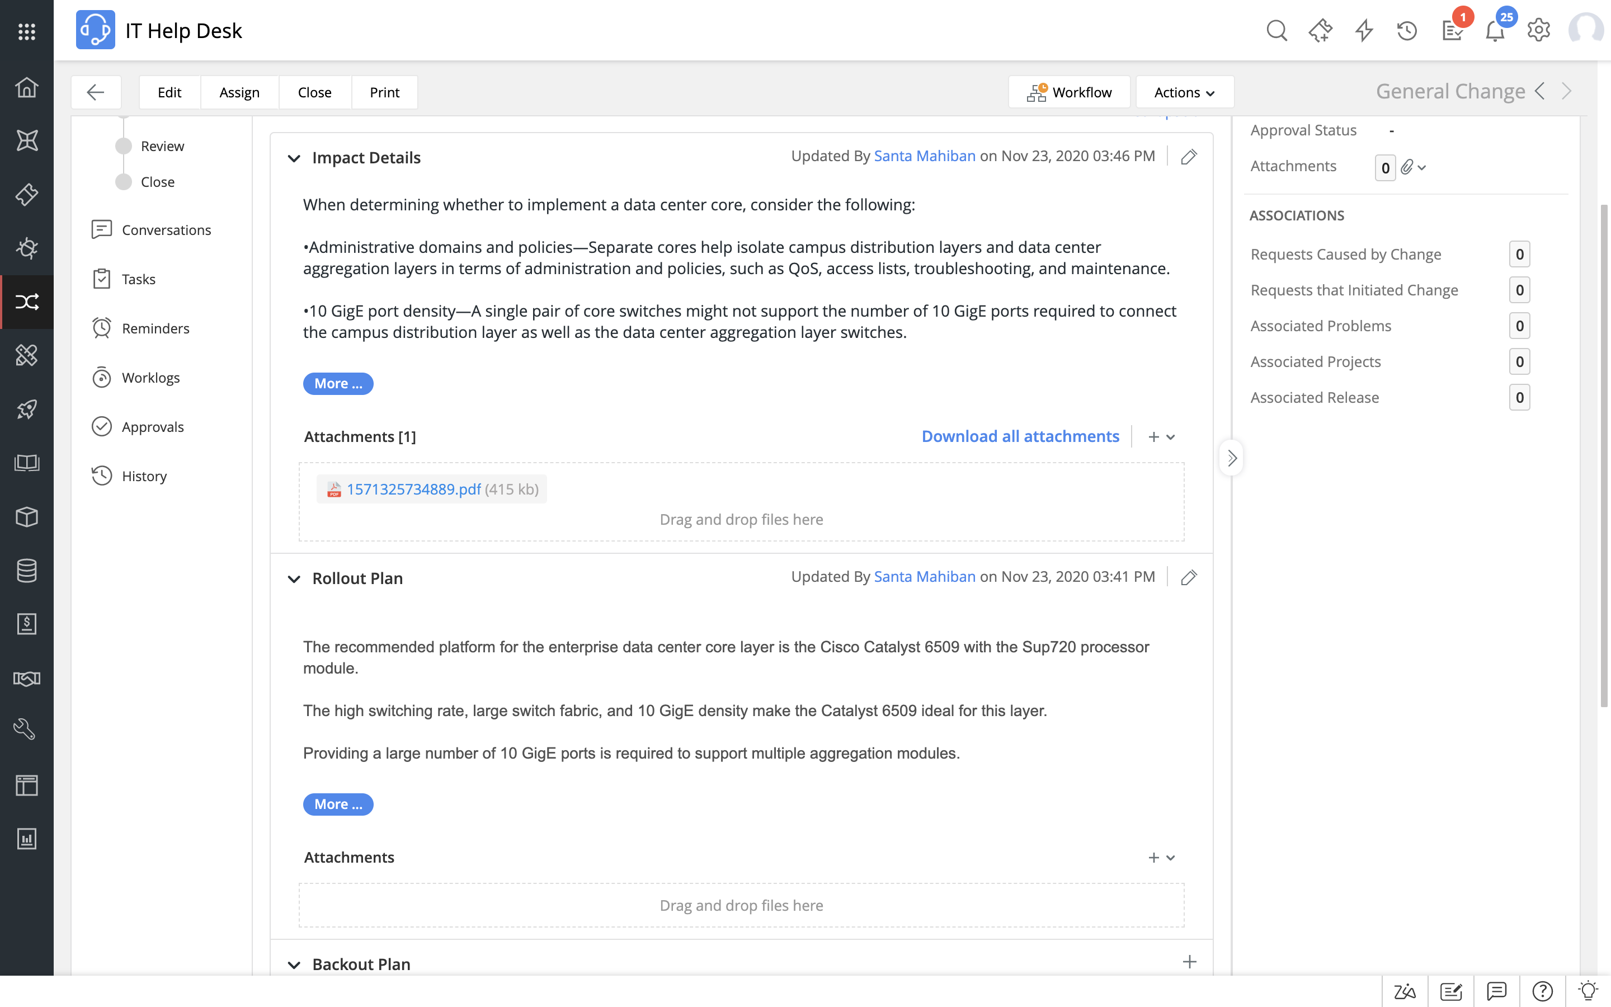Open the global search magnifier
This screenshot has height=1007, width=1611.
(x=1276, y=31)
